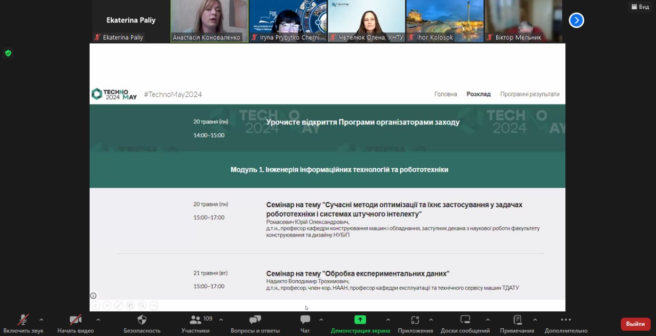Open Програмні результати navigation link
656x336 pixels.
coord(530,94)
